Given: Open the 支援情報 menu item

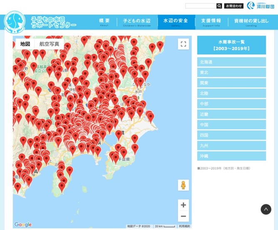Looking at the screenshot, I should tap(211, 22).
